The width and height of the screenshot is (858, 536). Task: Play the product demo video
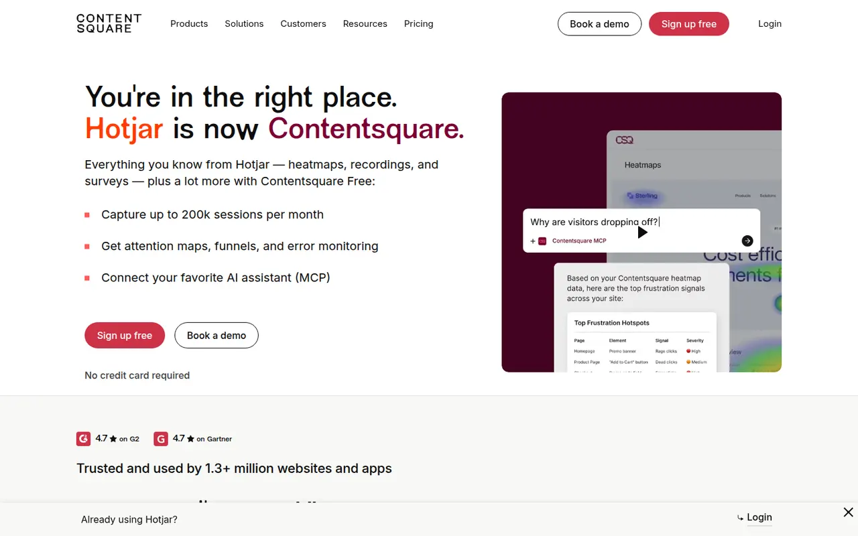point(642,232)
